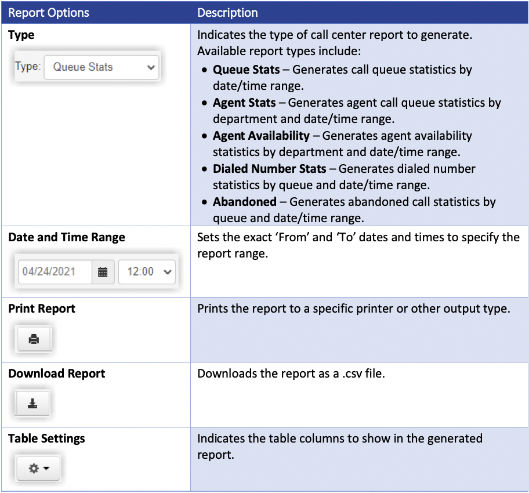Click the gear icon under Table Settings
Viewport: 529px width, 493px height.
pyautogui.click(x=33, y=469)
